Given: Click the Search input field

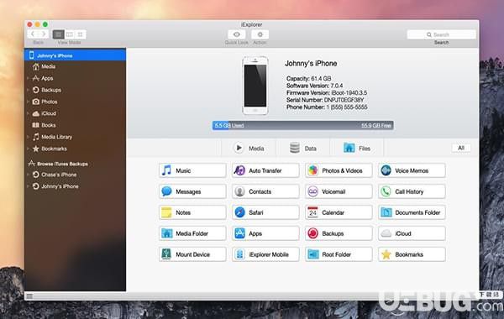Looking at the screenshot, I should [441, 34].
